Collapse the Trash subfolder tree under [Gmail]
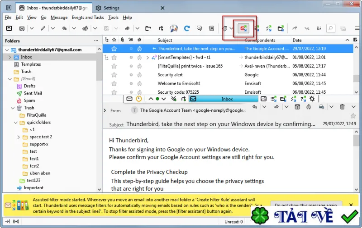362x228 pixels. click(13, 108)
